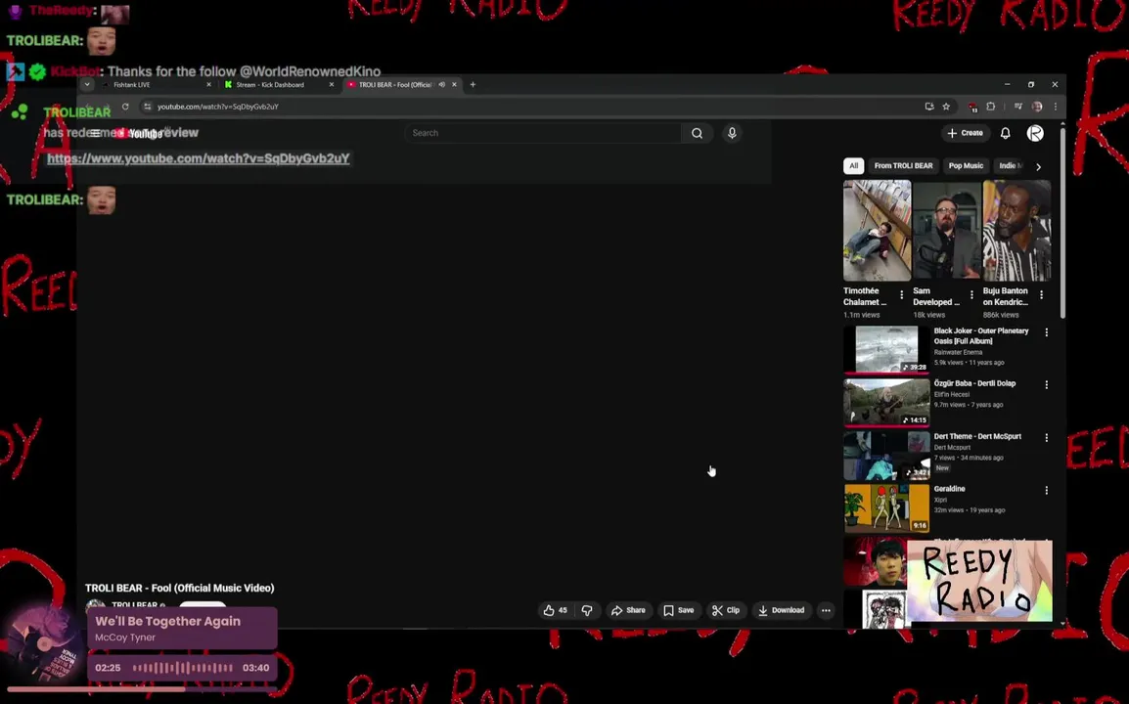Screen dimensions: 1129x704
Task: Close the Fishtank LIVE tab
Action: pyautogui.click(x=208, y=84)
